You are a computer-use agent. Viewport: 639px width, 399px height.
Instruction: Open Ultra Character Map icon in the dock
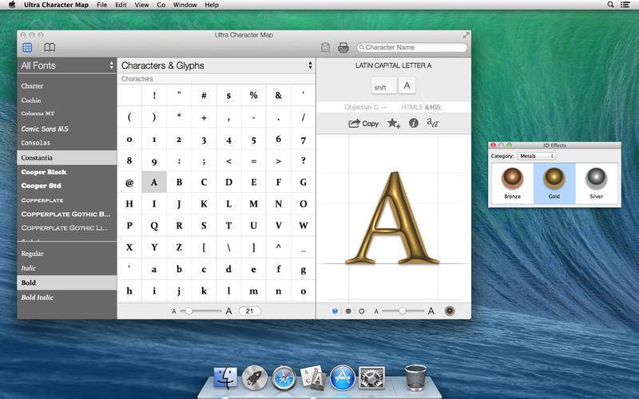(x=313, y=377)
